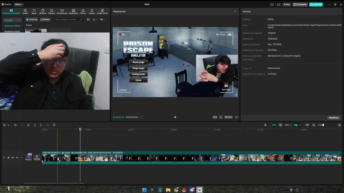Click the Importar button with plus icon
344x193 pixels.
[x=32, y=20]
